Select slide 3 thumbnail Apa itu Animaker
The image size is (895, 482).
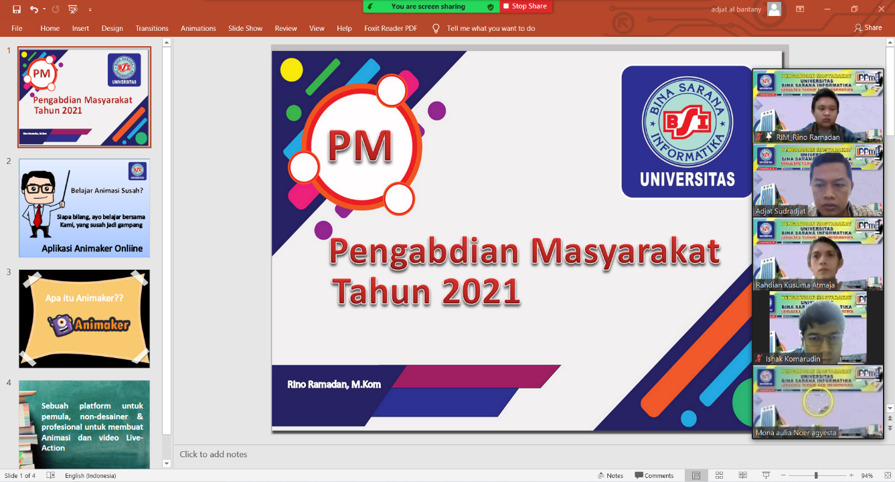pyautogui.click(x=84, y=319)
